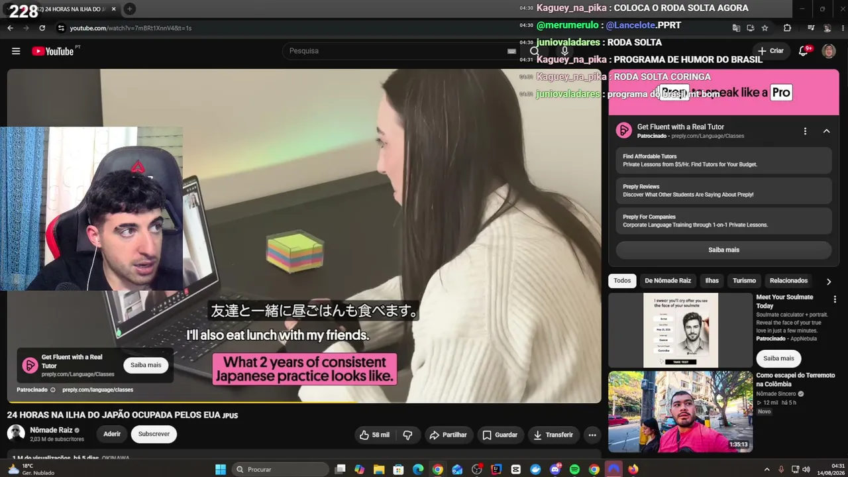848x477 pixels.
Task: Open options for Meet Your Soulmate ad
Action: tap(835, 299)
